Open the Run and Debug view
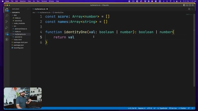 [x=7, y=27]
